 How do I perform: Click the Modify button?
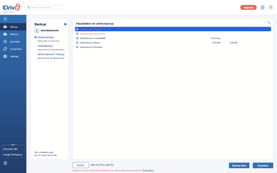pyautogui.click(x=81, y=165)
